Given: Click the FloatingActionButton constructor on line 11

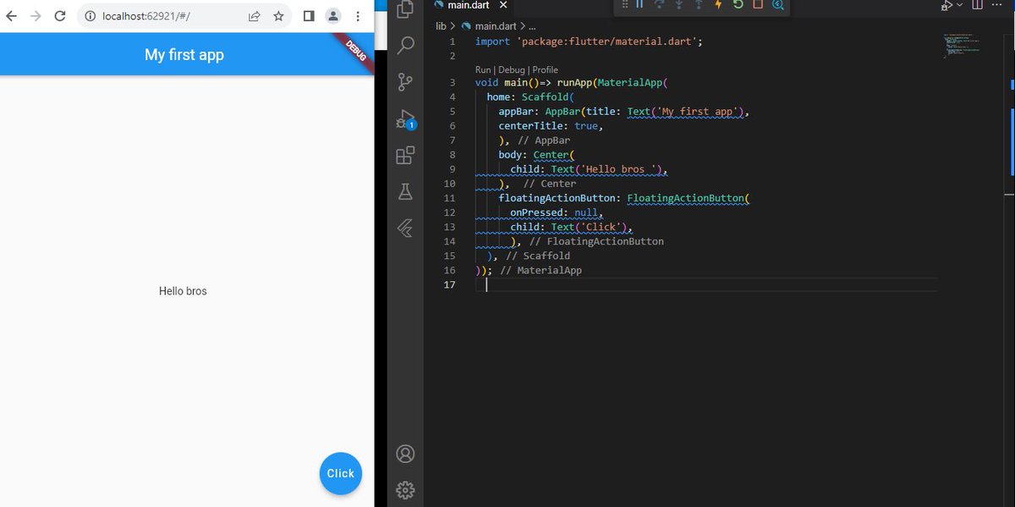Looking at the screenshot, I should [686, 198].
